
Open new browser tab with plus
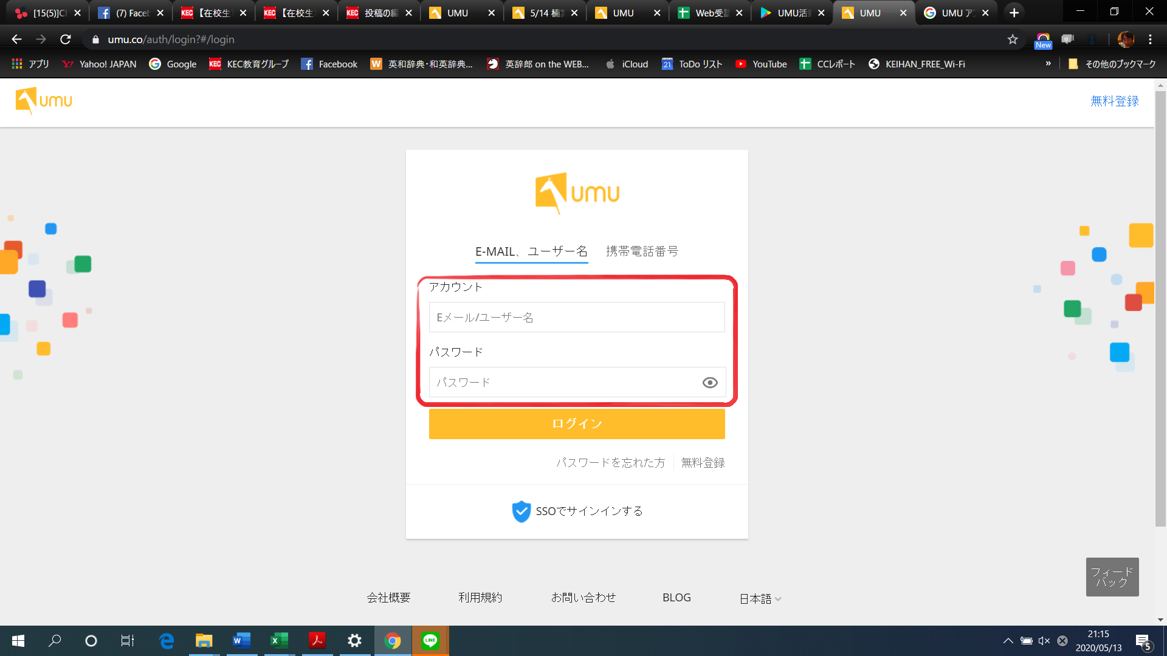click(1014, 13)
